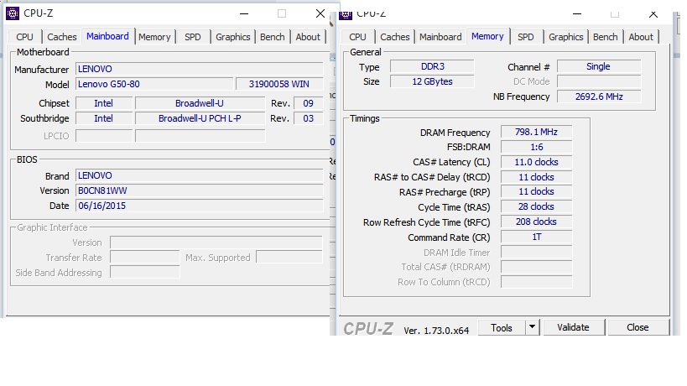This screenshot has width=687, height=386.
Task: Open the CPU tab in right Memory window
Action: 357,37
